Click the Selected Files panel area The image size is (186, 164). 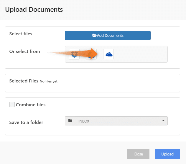tap(93, 83)
